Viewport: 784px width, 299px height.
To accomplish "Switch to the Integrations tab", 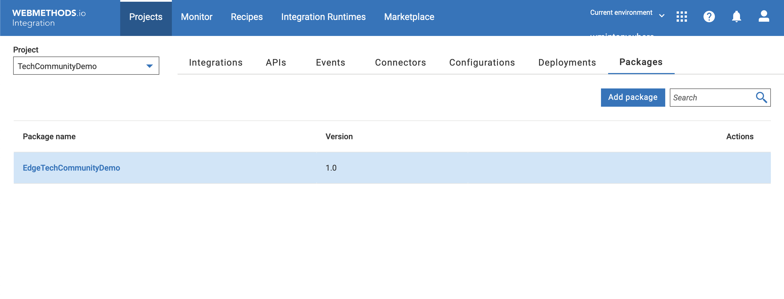I will pyautogui.click(x=216, y=62).
